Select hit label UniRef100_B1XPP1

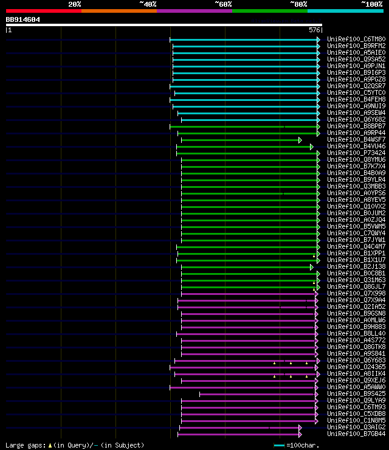356,253
